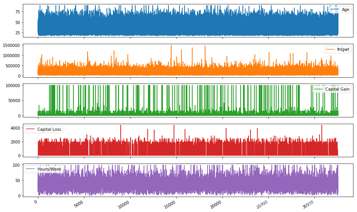Click the 4000 y-axis label on Capital Loss plot

15,128
